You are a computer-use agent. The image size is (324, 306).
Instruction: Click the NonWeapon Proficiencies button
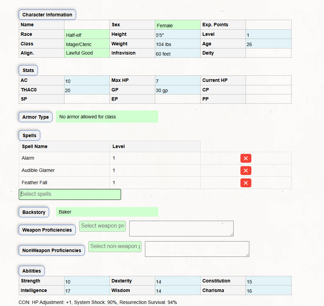tap(52, 250)
